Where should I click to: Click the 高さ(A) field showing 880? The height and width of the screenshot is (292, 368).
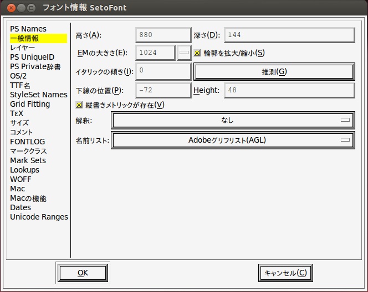click(x=163, y=35)
